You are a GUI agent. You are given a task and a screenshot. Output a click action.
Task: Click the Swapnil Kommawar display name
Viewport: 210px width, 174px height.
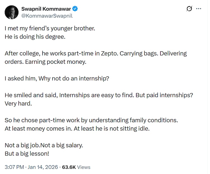pos(46,9)
